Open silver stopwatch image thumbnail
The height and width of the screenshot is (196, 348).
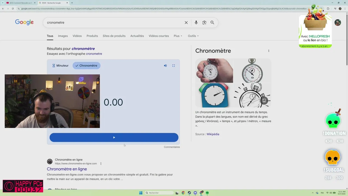coord(252,71)
